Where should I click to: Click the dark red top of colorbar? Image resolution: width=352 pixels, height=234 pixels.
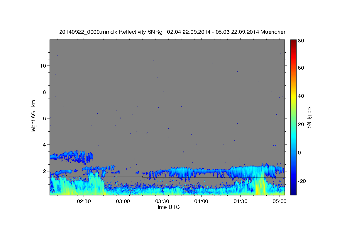[x=293, y=42]
